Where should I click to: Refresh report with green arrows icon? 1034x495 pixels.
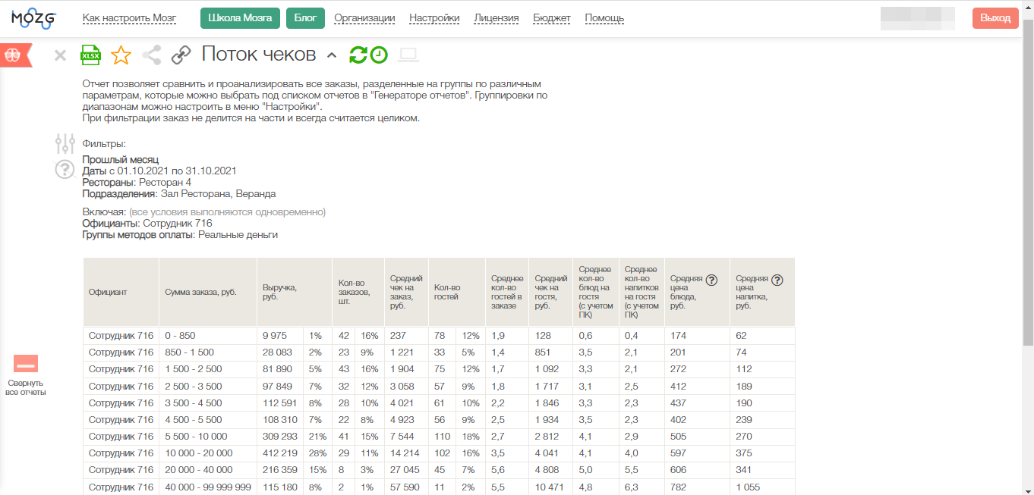pyautogui.click(x=358, y=55)
